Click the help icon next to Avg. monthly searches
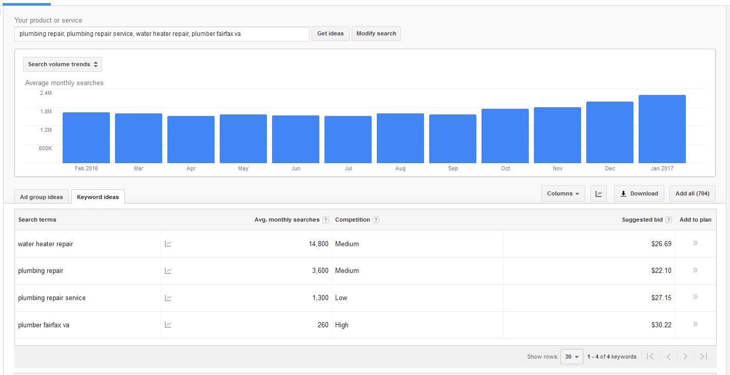 tap(326, 219)
